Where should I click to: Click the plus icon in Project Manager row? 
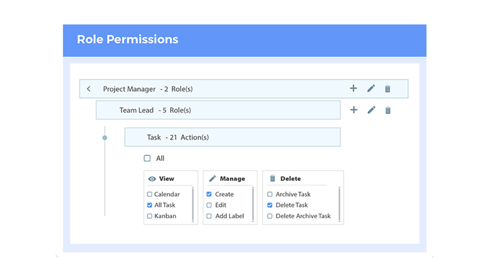(x=353, y=89)
